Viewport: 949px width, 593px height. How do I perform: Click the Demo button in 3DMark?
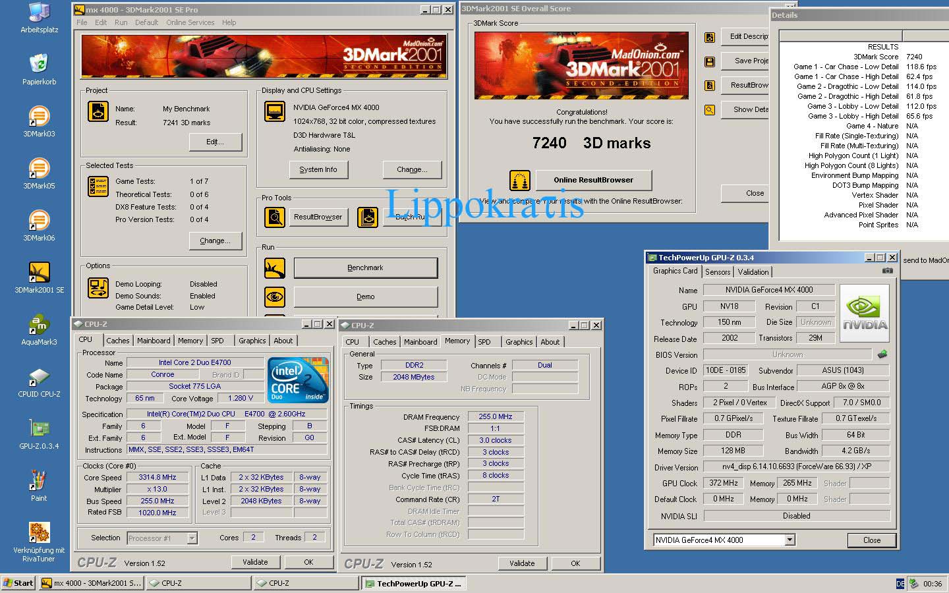[365, 297]
